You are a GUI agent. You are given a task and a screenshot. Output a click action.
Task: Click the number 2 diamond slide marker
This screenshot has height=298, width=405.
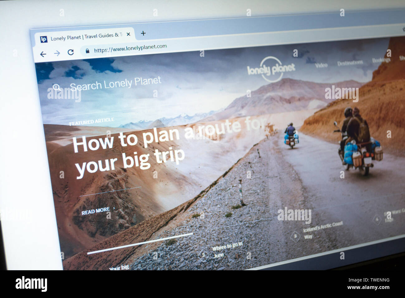[x=203, y=256]
